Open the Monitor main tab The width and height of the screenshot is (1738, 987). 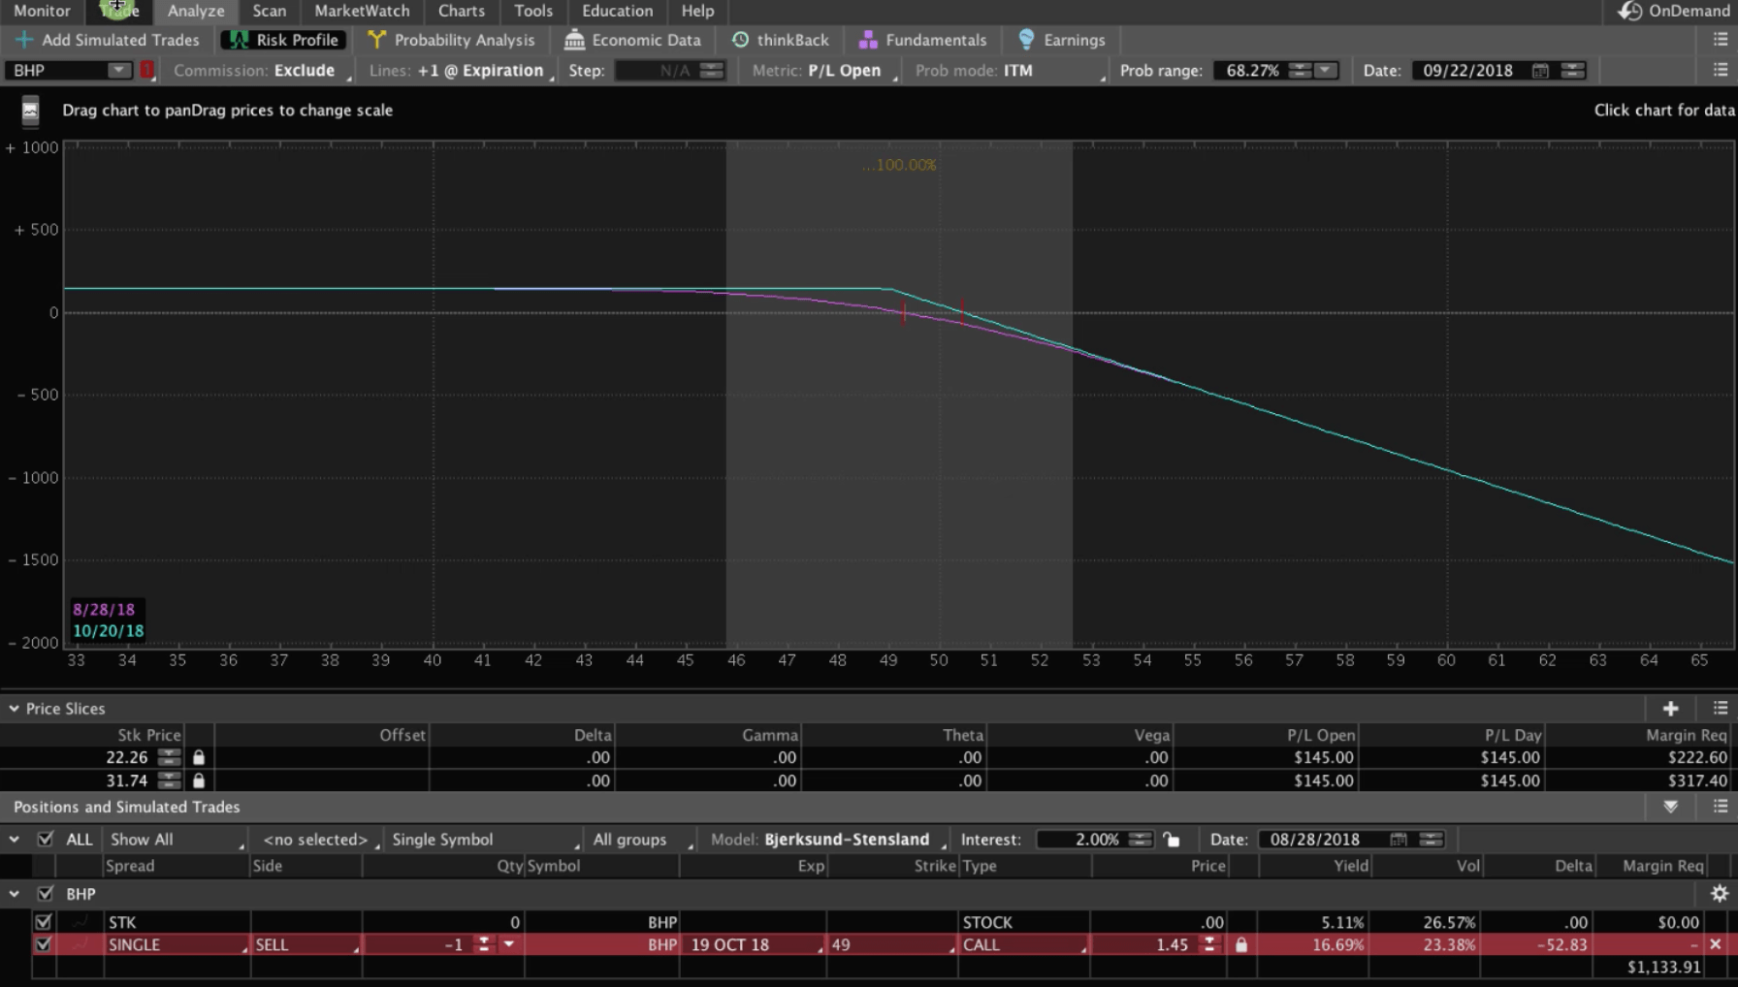[x=42, y=11]
